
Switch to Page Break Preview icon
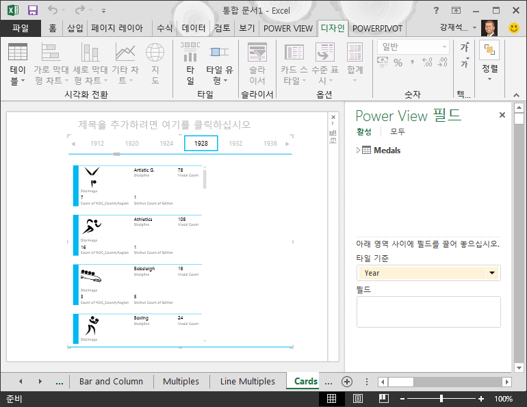click(384, 398)
